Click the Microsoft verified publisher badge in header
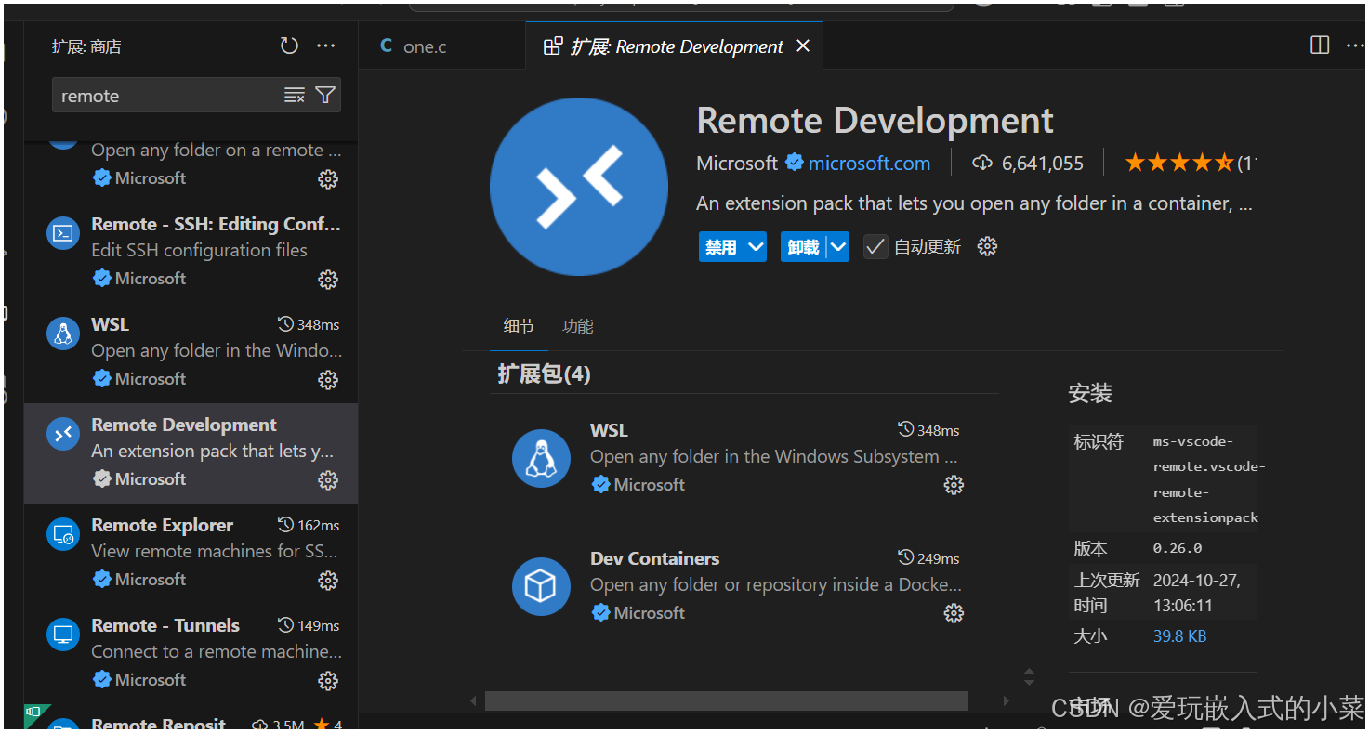 tap(795, 163)
